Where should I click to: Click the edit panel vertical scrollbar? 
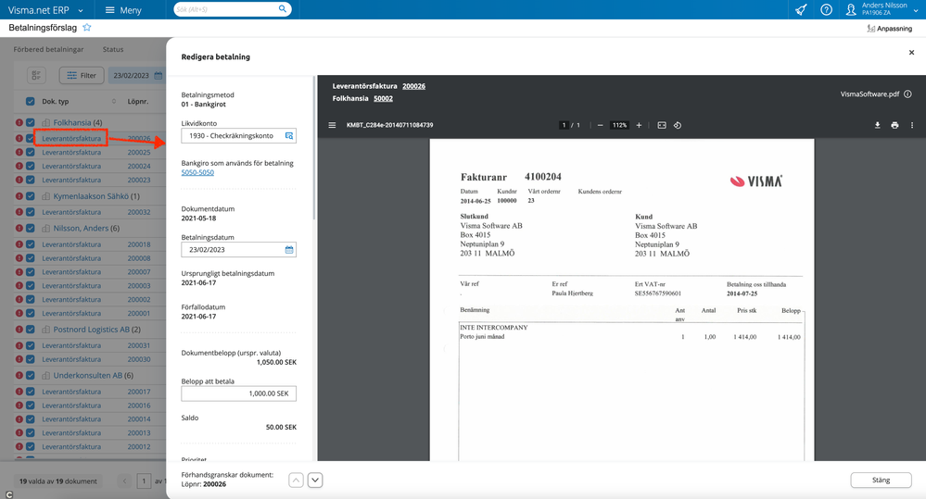pos(314,147)
